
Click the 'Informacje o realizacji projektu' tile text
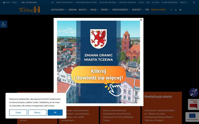159,115
